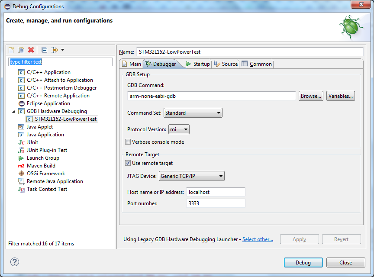Click Browse... for GDB command
Viewport: 374px width, 277px height.
pos(310,96)
